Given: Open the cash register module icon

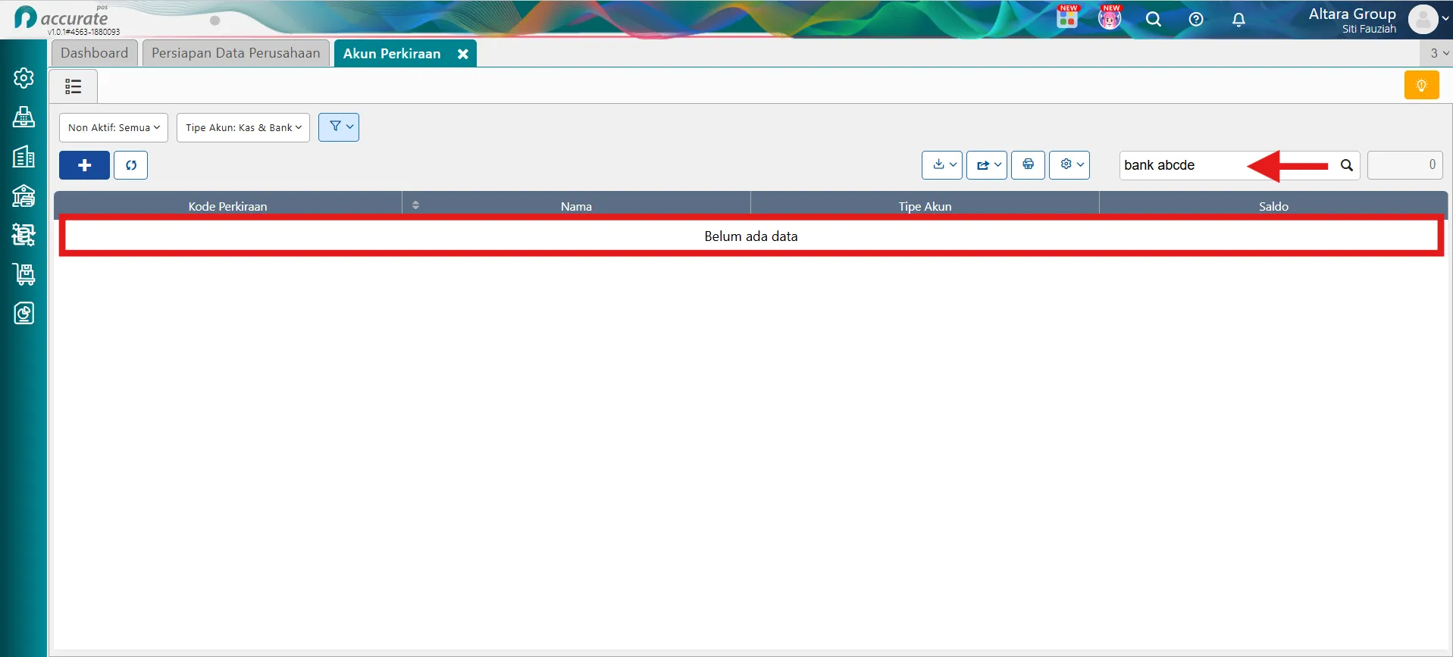Looking at the screenshot, I should pos(23,117).
